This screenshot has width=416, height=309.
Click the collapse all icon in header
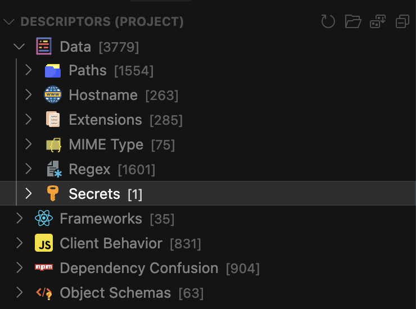[x=403, y=21]
